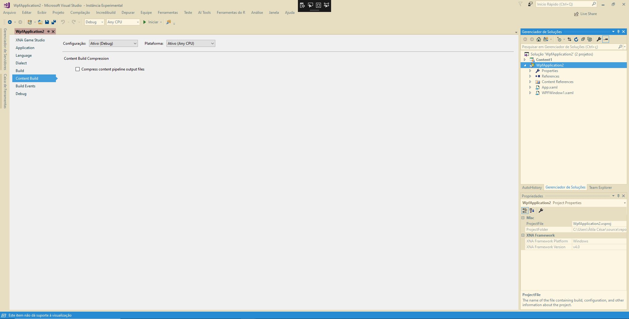Select Content Build in the project settings sidebar
Screen dimensions: 629x319
27,78
